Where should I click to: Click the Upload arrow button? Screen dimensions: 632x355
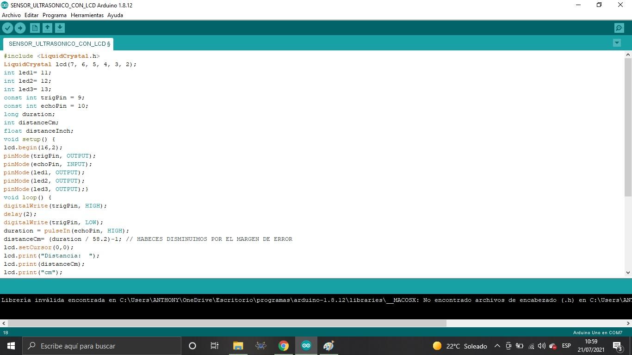[20, 28]
